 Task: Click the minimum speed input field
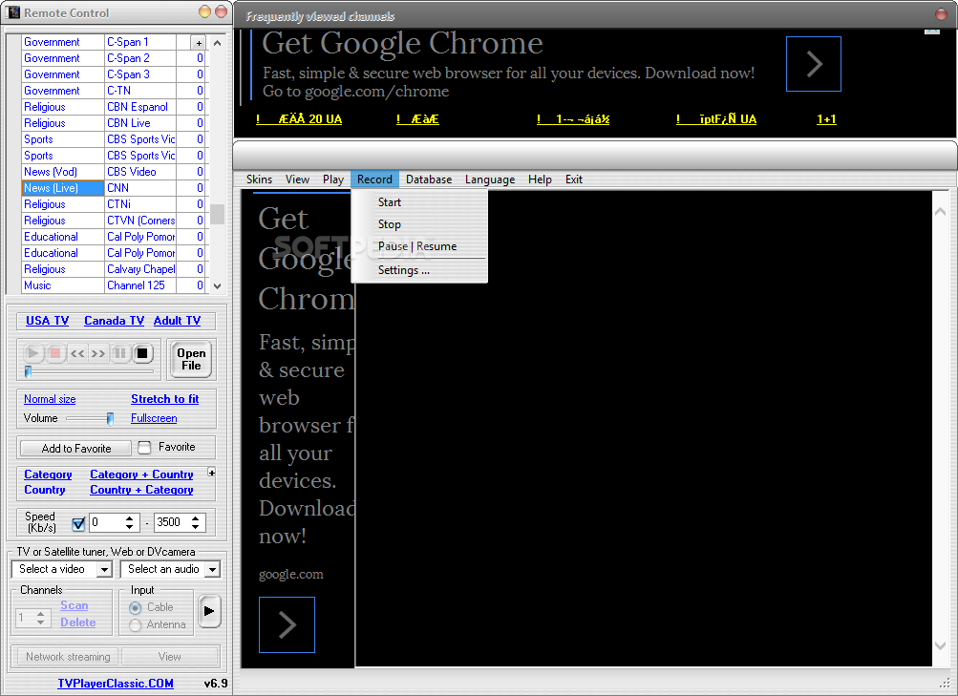pos(106,522)
